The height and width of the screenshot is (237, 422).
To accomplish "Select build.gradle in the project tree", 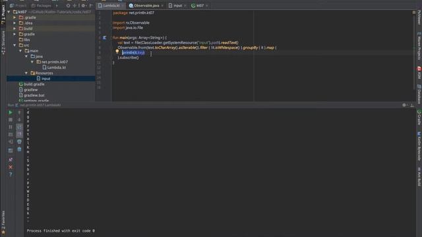I will pos(32,84).
